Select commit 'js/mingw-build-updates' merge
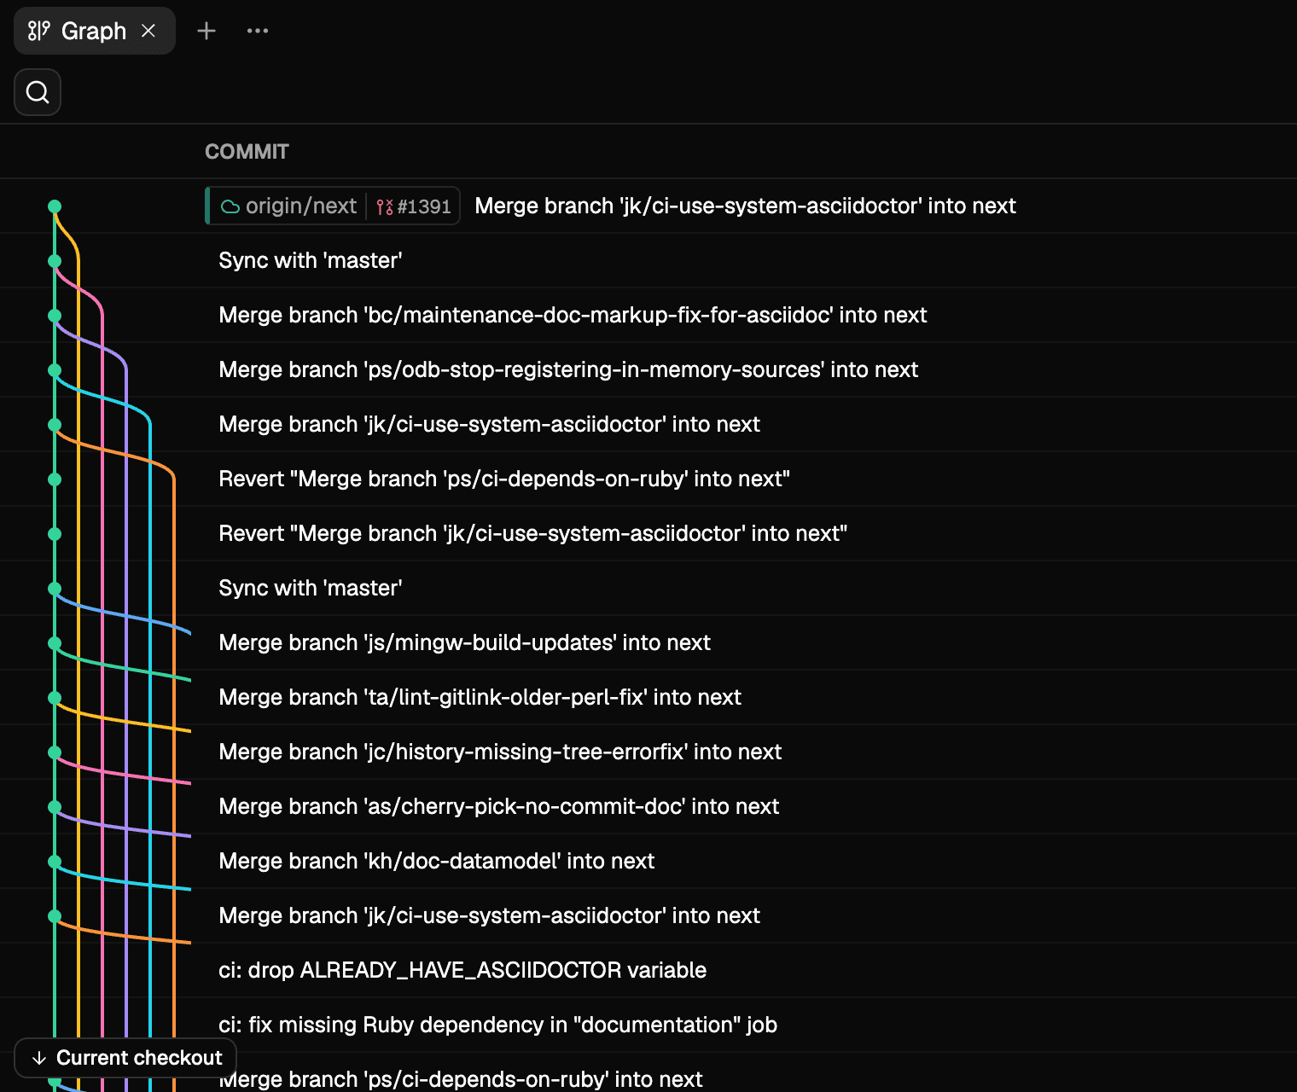The height and width of the screenshot is (1092, 1297). tap(648, 642)
